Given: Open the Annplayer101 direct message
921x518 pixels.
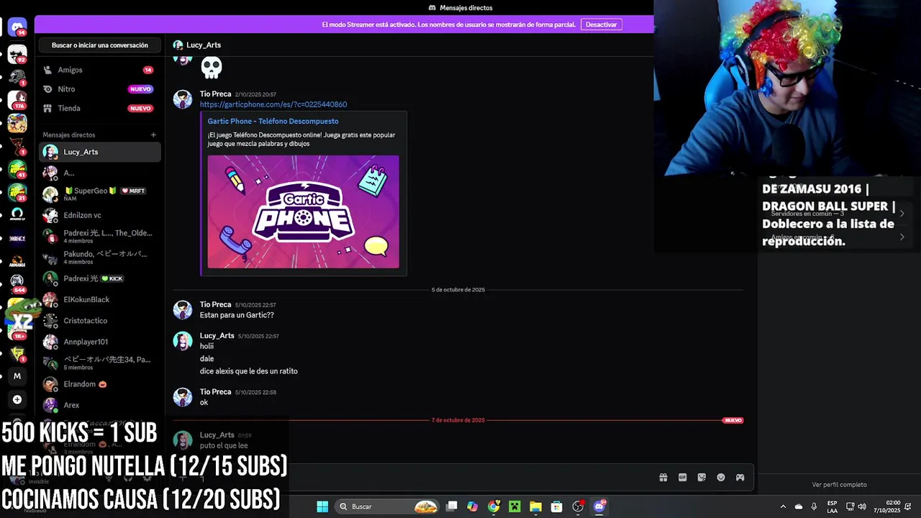Looking at the screenshot, I should 99,342.
